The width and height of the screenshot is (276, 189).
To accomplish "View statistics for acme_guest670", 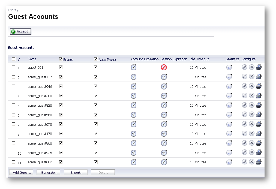I will [229, 124].
